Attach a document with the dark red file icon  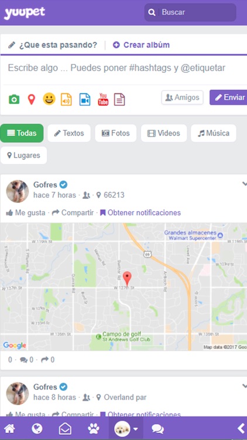pyautogui.click(x=119, y=100)
